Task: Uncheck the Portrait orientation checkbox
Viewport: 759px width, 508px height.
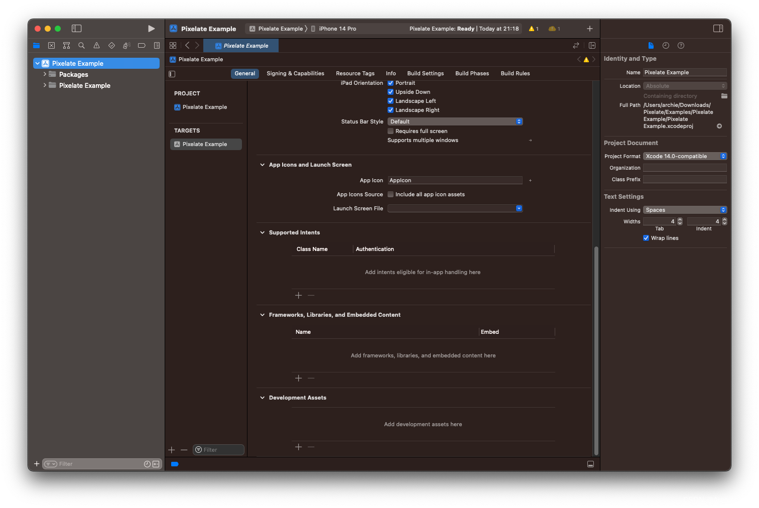Action: (391, 83)
